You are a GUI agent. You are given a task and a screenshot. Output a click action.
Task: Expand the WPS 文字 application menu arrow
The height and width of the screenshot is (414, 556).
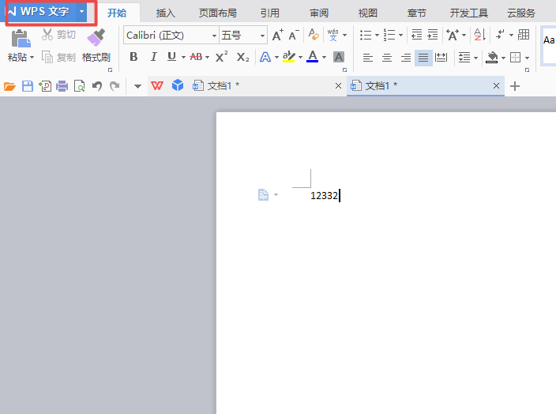click(81, 12)
